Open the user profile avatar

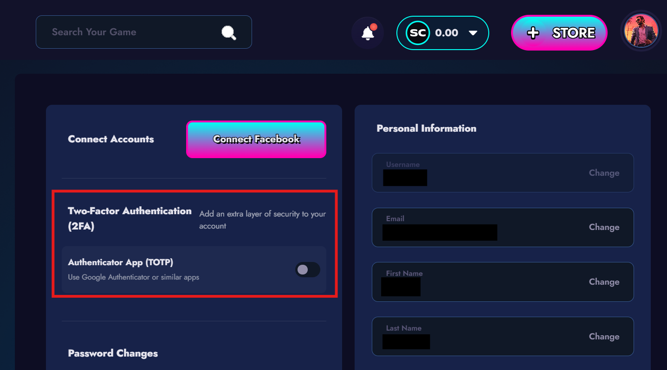641,31
